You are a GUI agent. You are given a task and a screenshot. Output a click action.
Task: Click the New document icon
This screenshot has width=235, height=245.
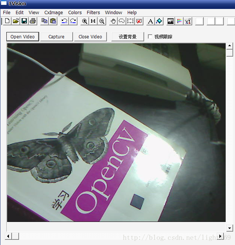pyautogui.click(x=7, y=21)
